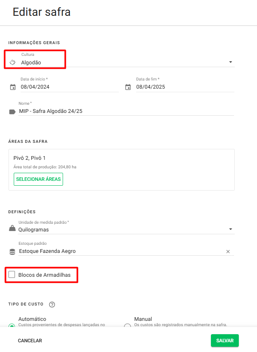Open the Tipo de custo help icon
The image size is (257, 352).
pyautogui.click(x=52, y=304)
